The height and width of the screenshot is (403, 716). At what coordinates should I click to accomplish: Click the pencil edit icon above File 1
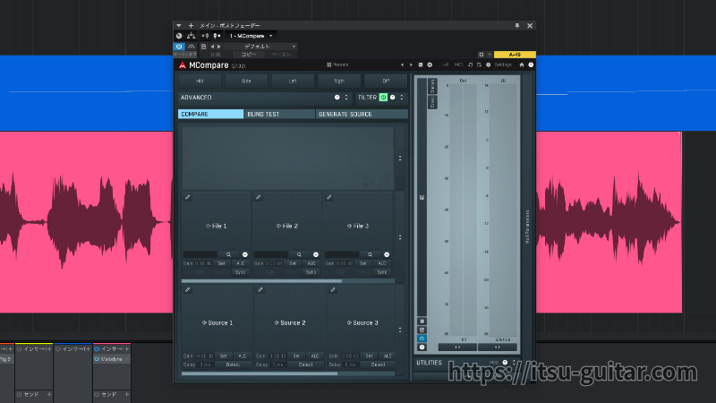click(188, 197)
